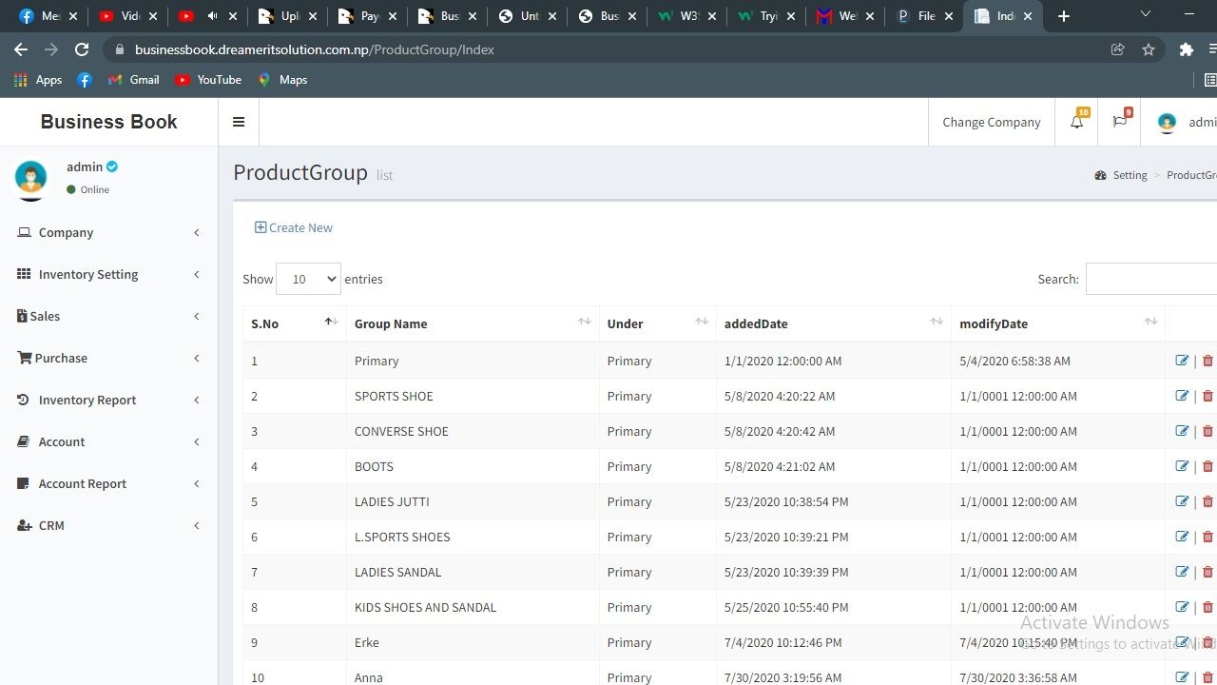The width and height of the screenshot is (1217, 685).
Task: Reload the page with browser refresh
Action: pos(82,49)
